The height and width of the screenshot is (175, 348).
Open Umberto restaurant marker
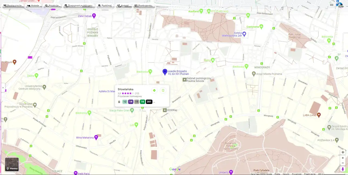[231, 172]
